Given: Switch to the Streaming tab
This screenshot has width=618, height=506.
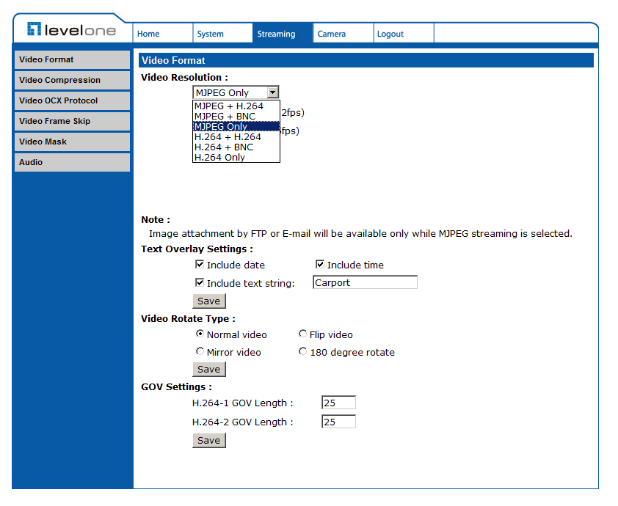Looking at the screenshot, I should 283,34.
